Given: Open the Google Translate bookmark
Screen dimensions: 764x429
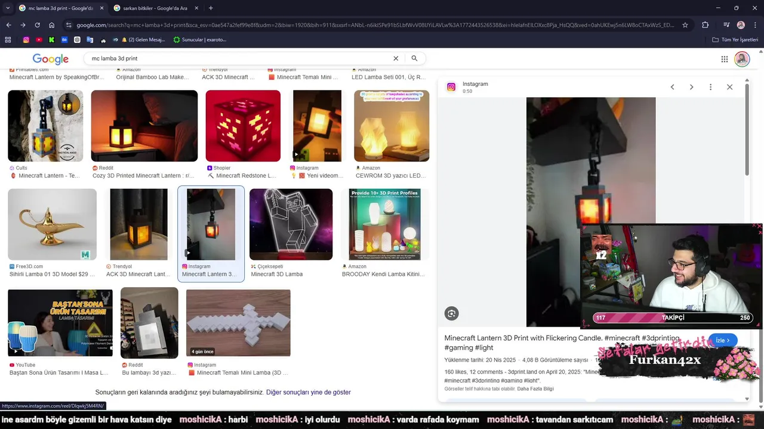Looking at the screenshot, I should (90, 40).
